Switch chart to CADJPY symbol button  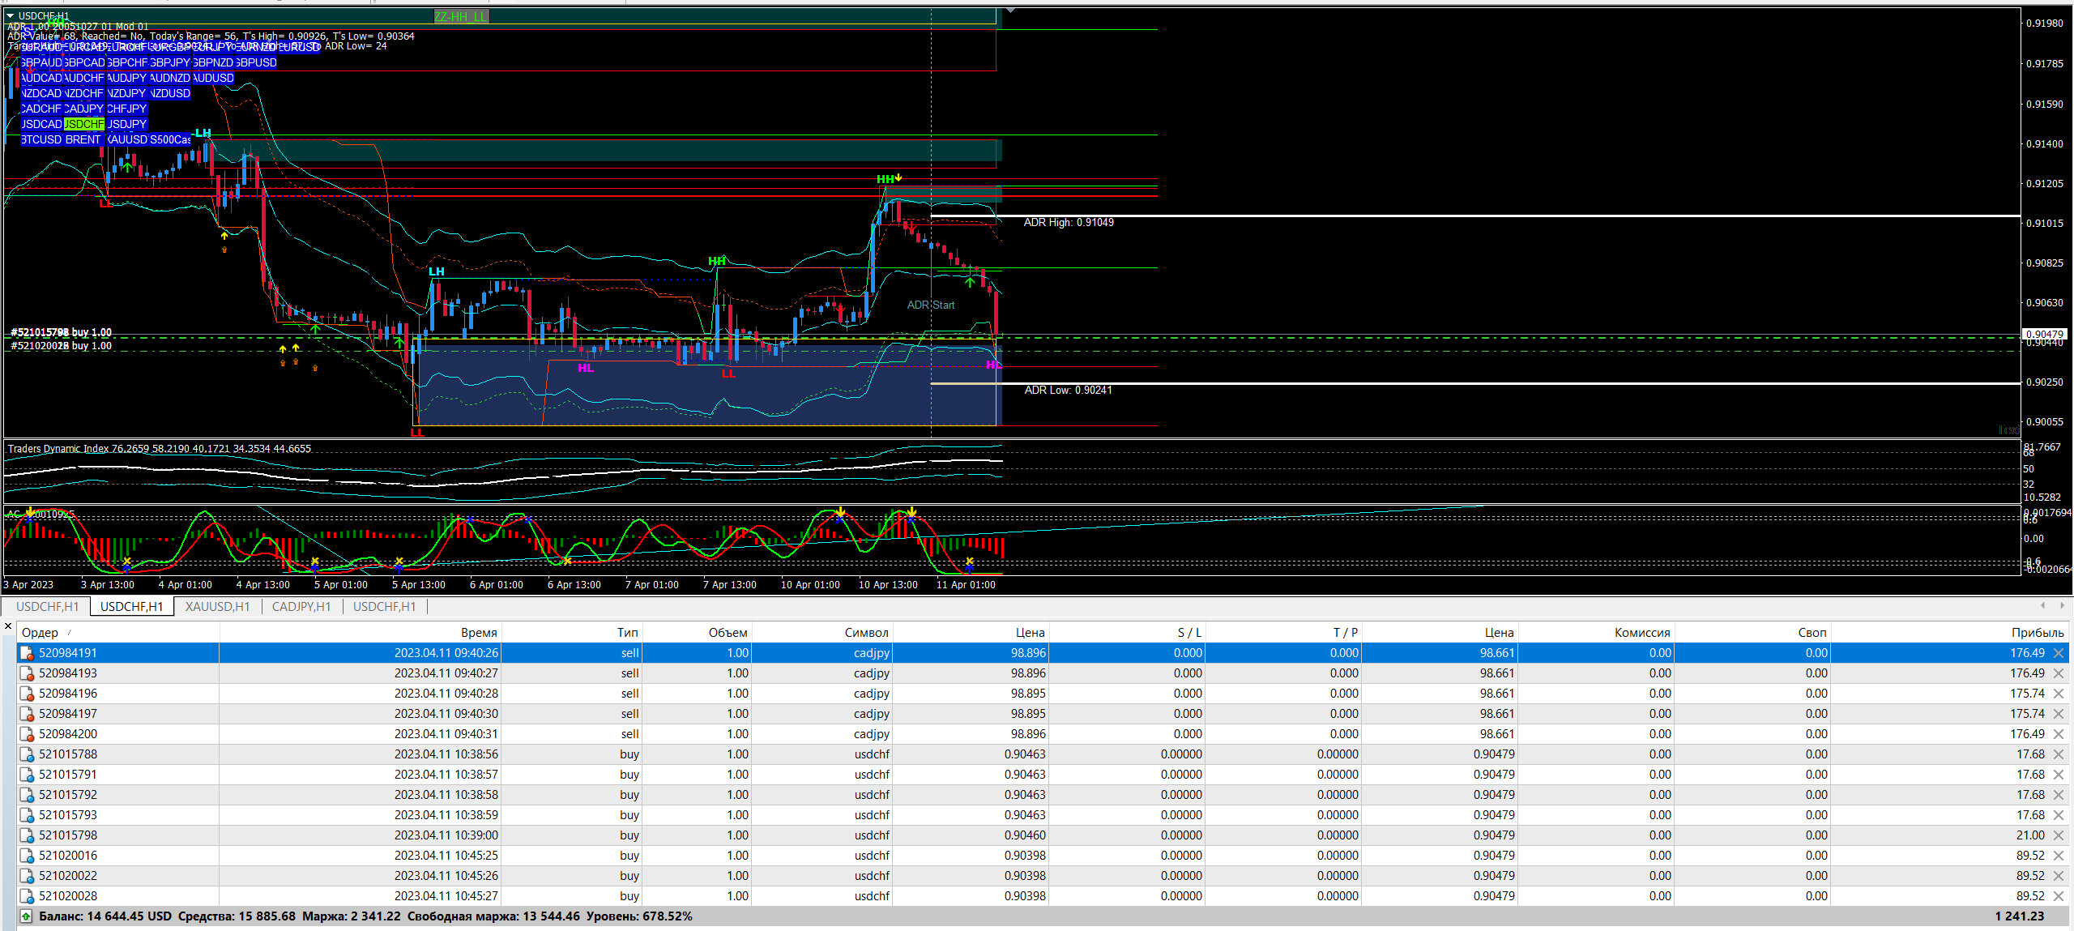click(x=84, y=109)
